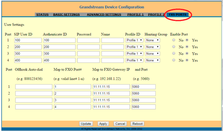Select No for Enable Port 4
Screen dimensions: 223x131
174,60
